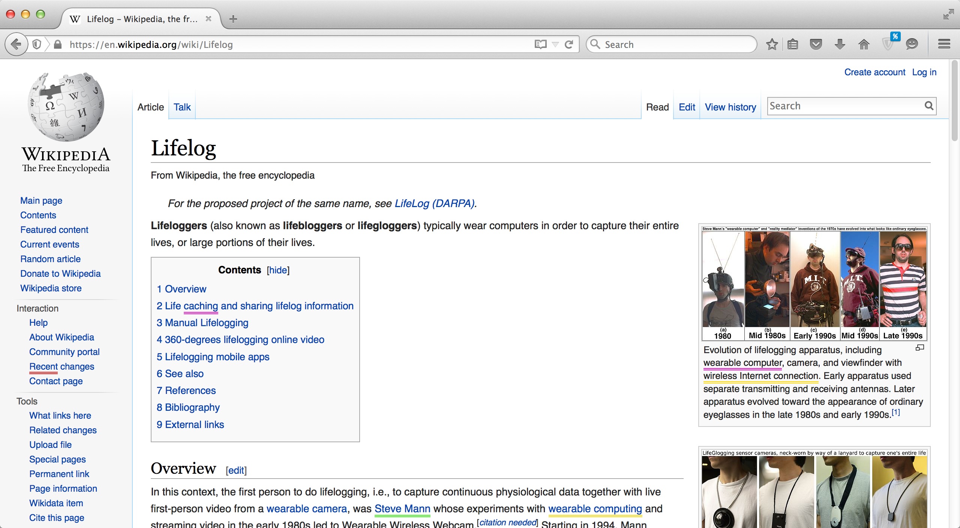The image size is (960, 528).
Task: Click Cite this page link
Action: click(57, 518)
